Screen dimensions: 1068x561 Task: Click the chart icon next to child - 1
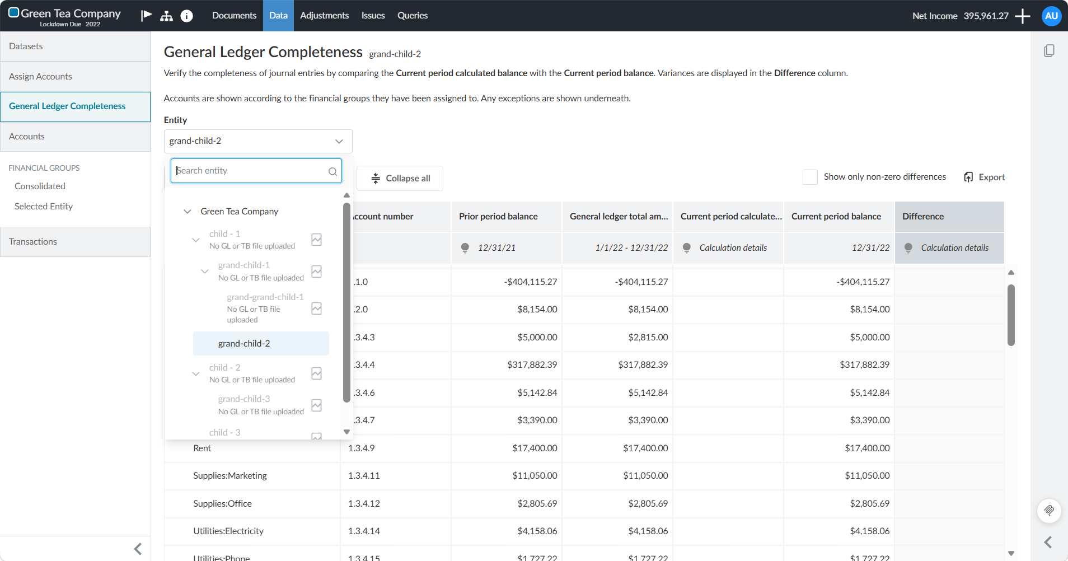coord(316,240)
